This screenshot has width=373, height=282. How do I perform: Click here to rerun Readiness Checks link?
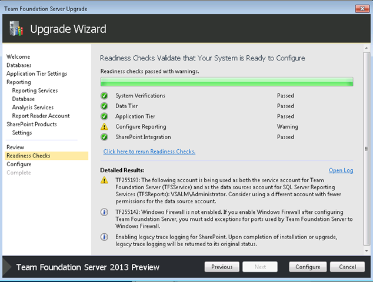pos(149,152)
